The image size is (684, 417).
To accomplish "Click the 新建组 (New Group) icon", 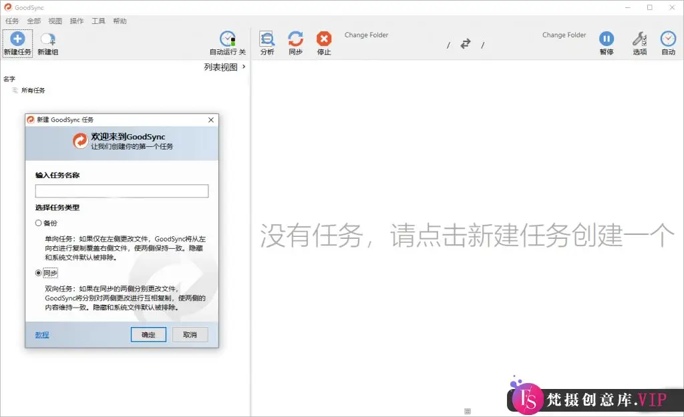I will 47,39.
